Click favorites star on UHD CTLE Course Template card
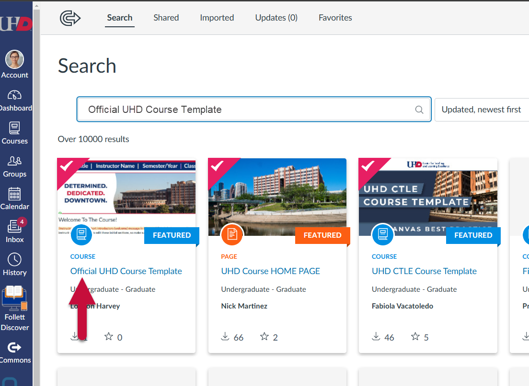The width and height of the screenshot is (529, 386). point(415,336)
